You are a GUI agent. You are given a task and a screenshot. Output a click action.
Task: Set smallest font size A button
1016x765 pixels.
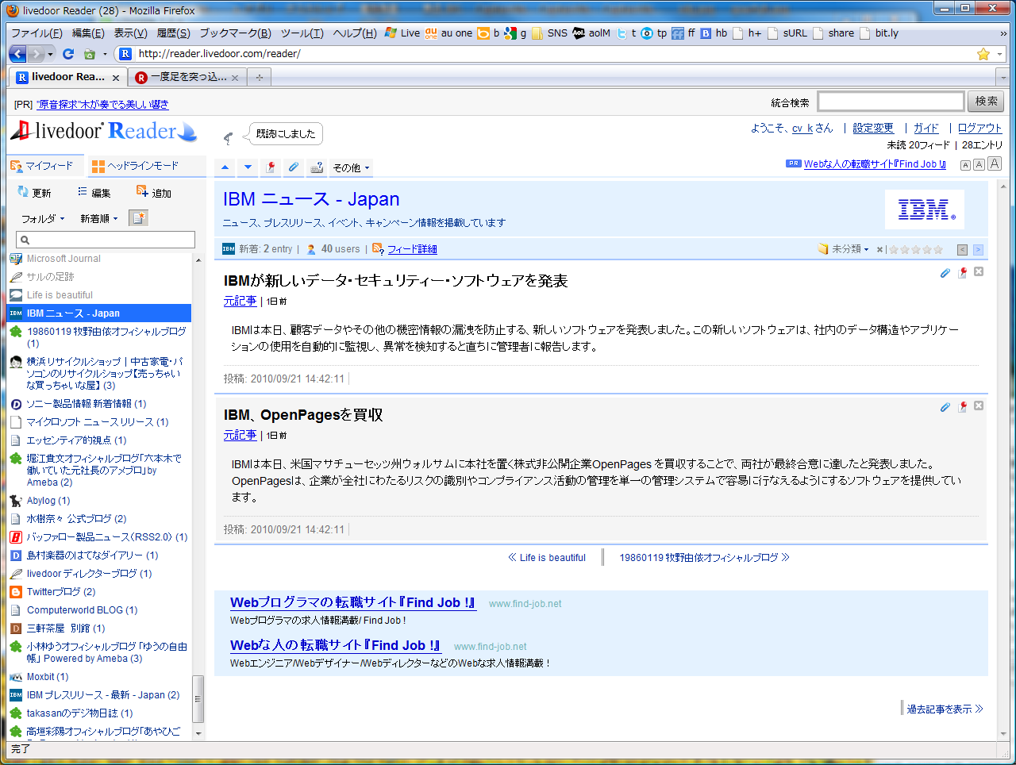[965, 165]
